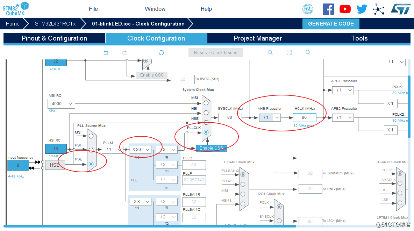Open the PLL X 20 multiplier dropdown
The height and width of the screenshot is (231, 414).
point(141,150)
